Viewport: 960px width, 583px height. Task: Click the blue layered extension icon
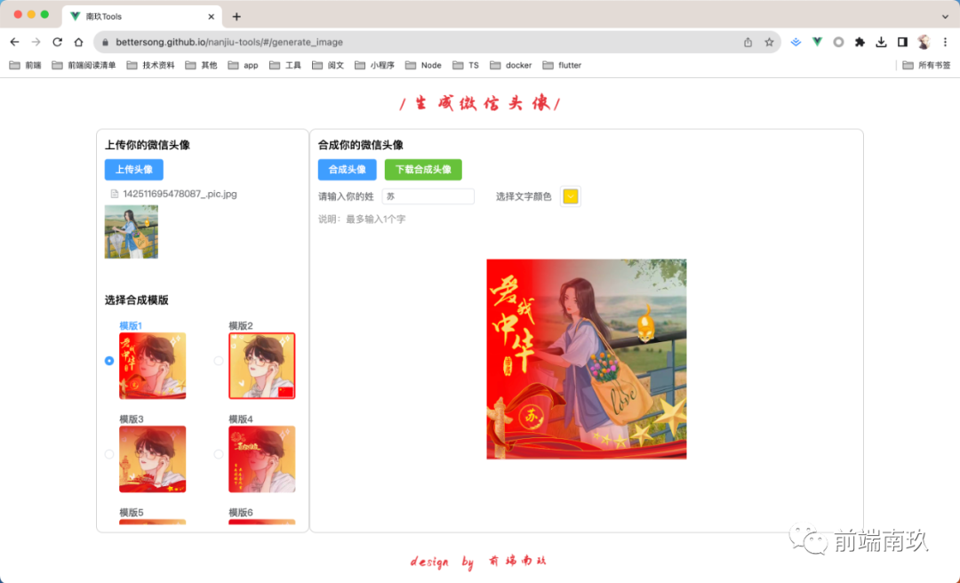coord(796,43)
